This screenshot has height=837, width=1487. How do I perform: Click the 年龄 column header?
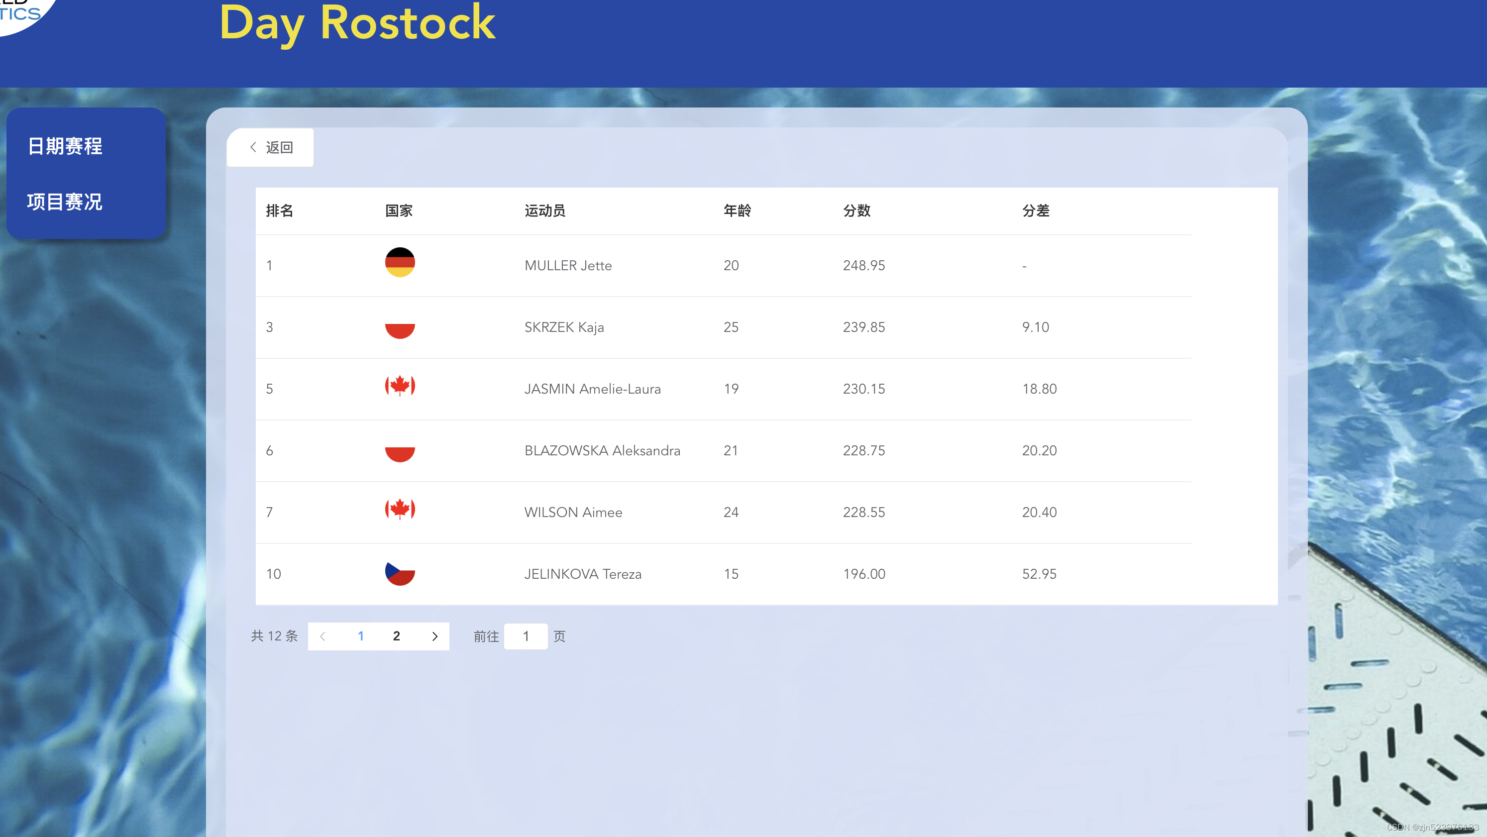click(737, 210)
